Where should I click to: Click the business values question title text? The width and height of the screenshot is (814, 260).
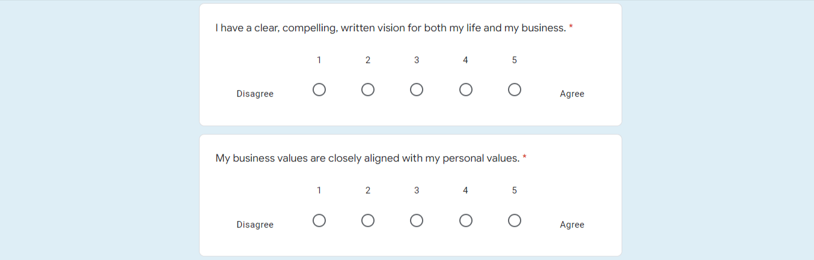coord(367,159)
